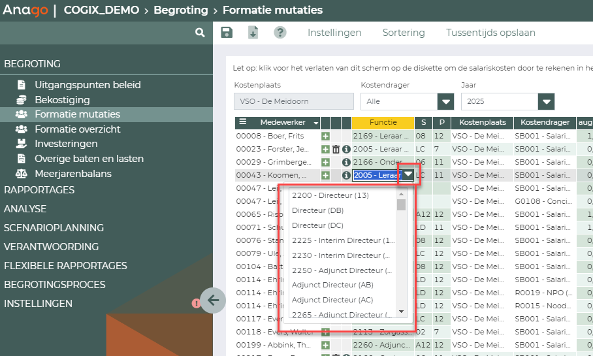Click the Instellingen toolbar button
593x356 pixels.
pyautogui.click(x=334, y=33)
